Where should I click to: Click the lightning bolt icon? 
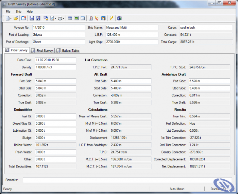pyautogui.click(x=111, y=18)
